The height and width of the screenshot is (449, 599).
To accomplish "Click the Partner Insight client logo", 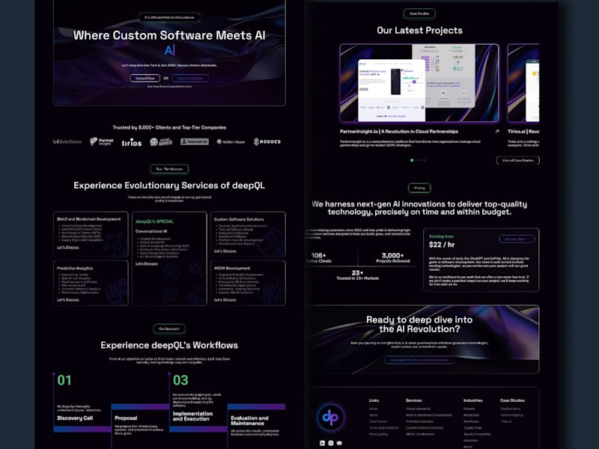I will pyautogui.click(x=102, y=141).
